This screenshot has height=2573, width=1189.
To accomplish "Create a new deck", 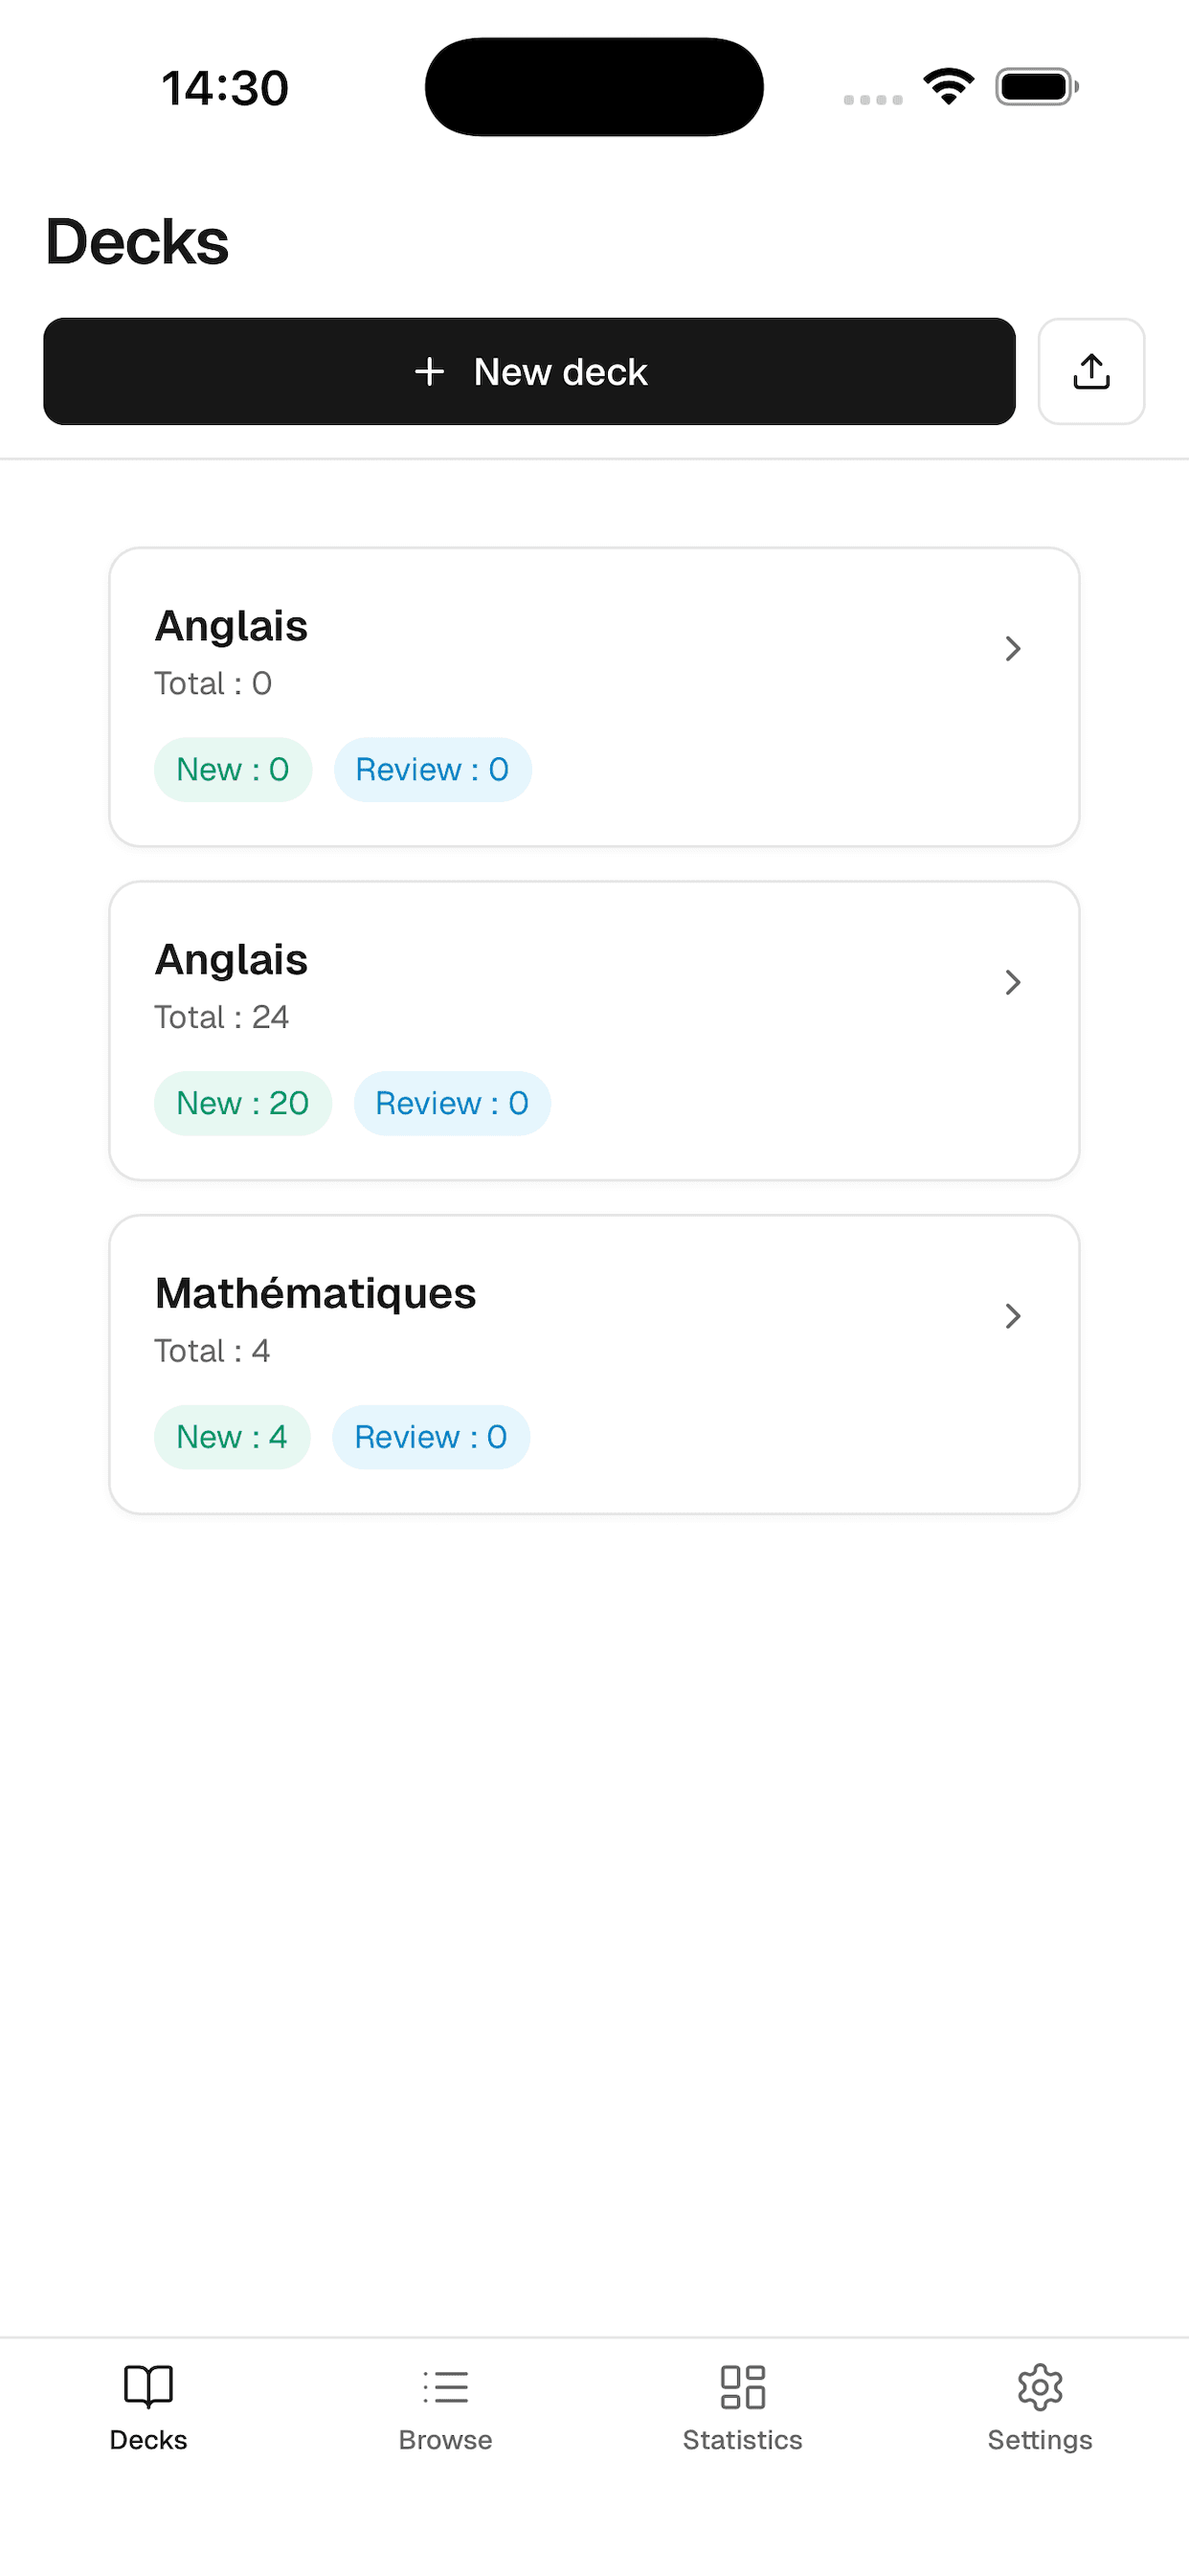I will [x=529, y=371].
